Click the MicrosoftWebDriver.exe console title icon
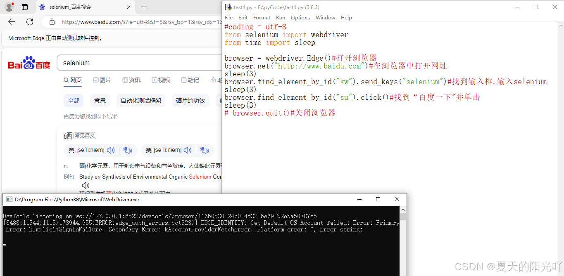This screenshot has height=276, width=564. pyautogui.click(x=9, y=199)
